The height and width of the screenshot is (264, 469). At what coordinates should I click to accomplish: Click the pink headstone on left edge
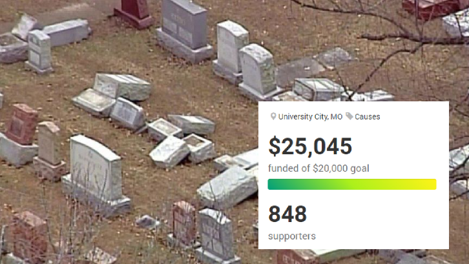click(21, 124)
